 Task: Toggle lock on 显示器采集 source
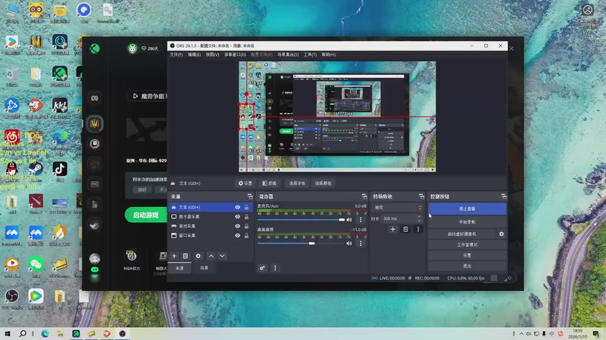tap(247, 217)
